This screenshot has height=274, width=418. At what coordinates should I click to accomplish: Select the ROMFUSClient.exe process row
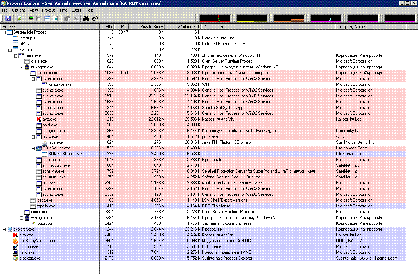(203, 154)
